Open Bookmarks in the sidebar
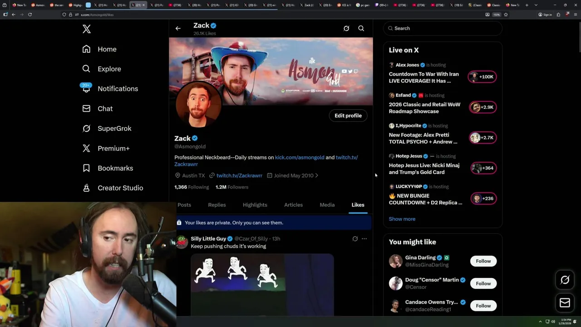 coord(108,168)
